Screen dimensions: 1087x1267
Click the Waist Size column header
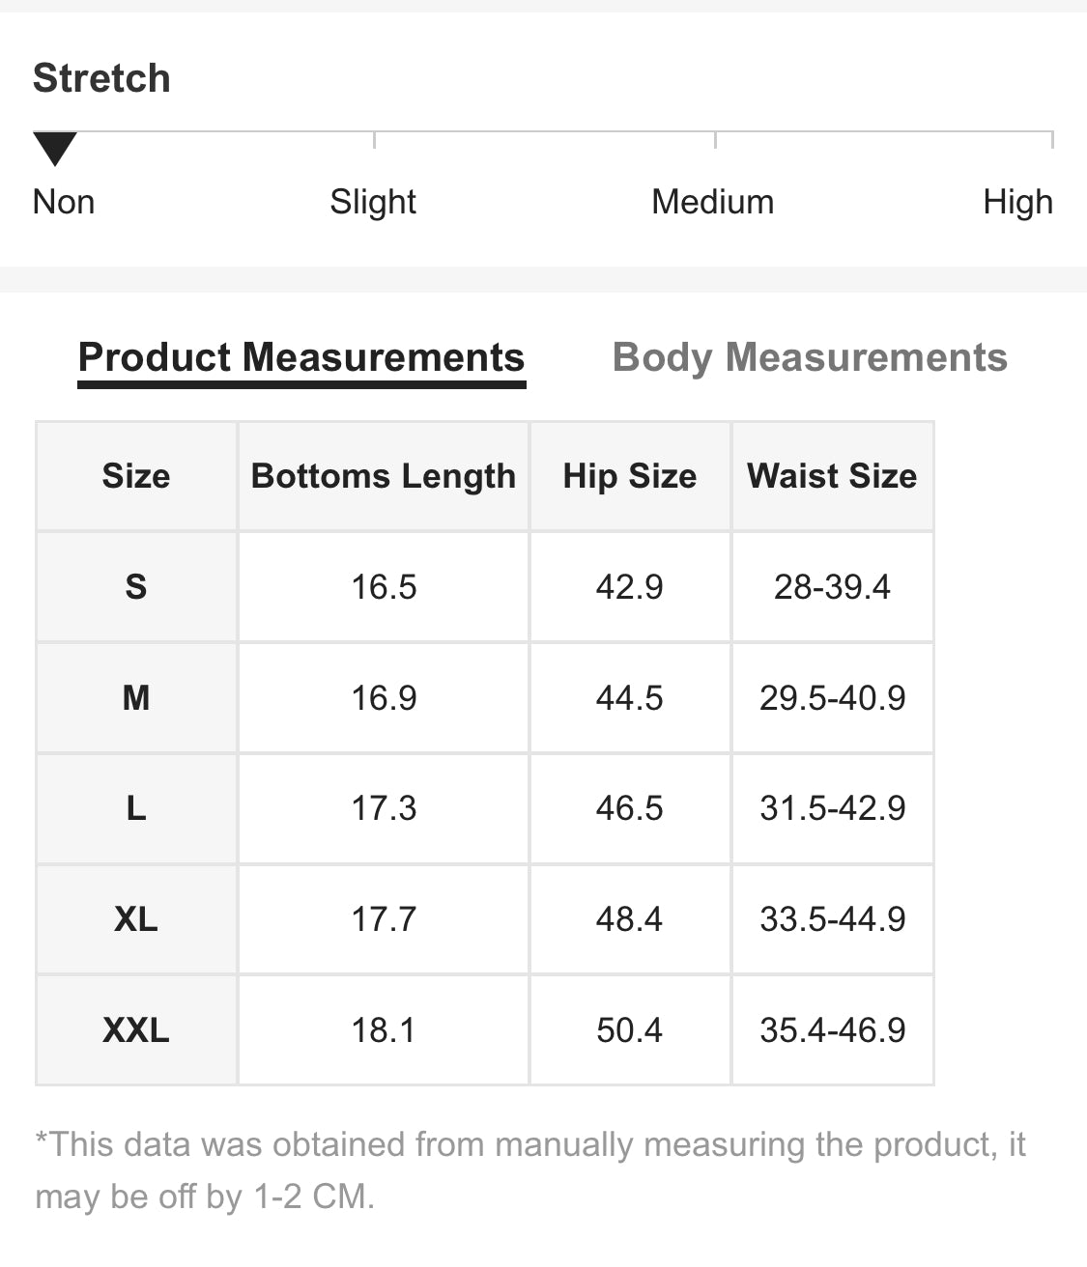coord(832,476)
